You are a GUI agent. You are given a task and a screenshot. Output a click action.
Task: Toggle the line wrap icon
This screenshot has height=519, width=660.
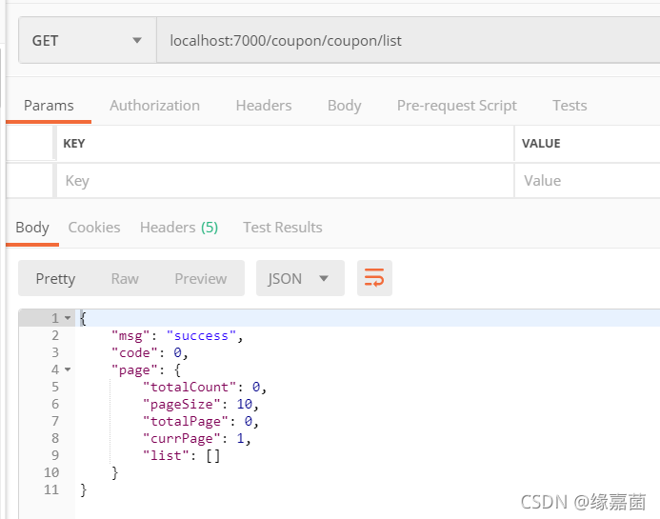click(374, 278)
